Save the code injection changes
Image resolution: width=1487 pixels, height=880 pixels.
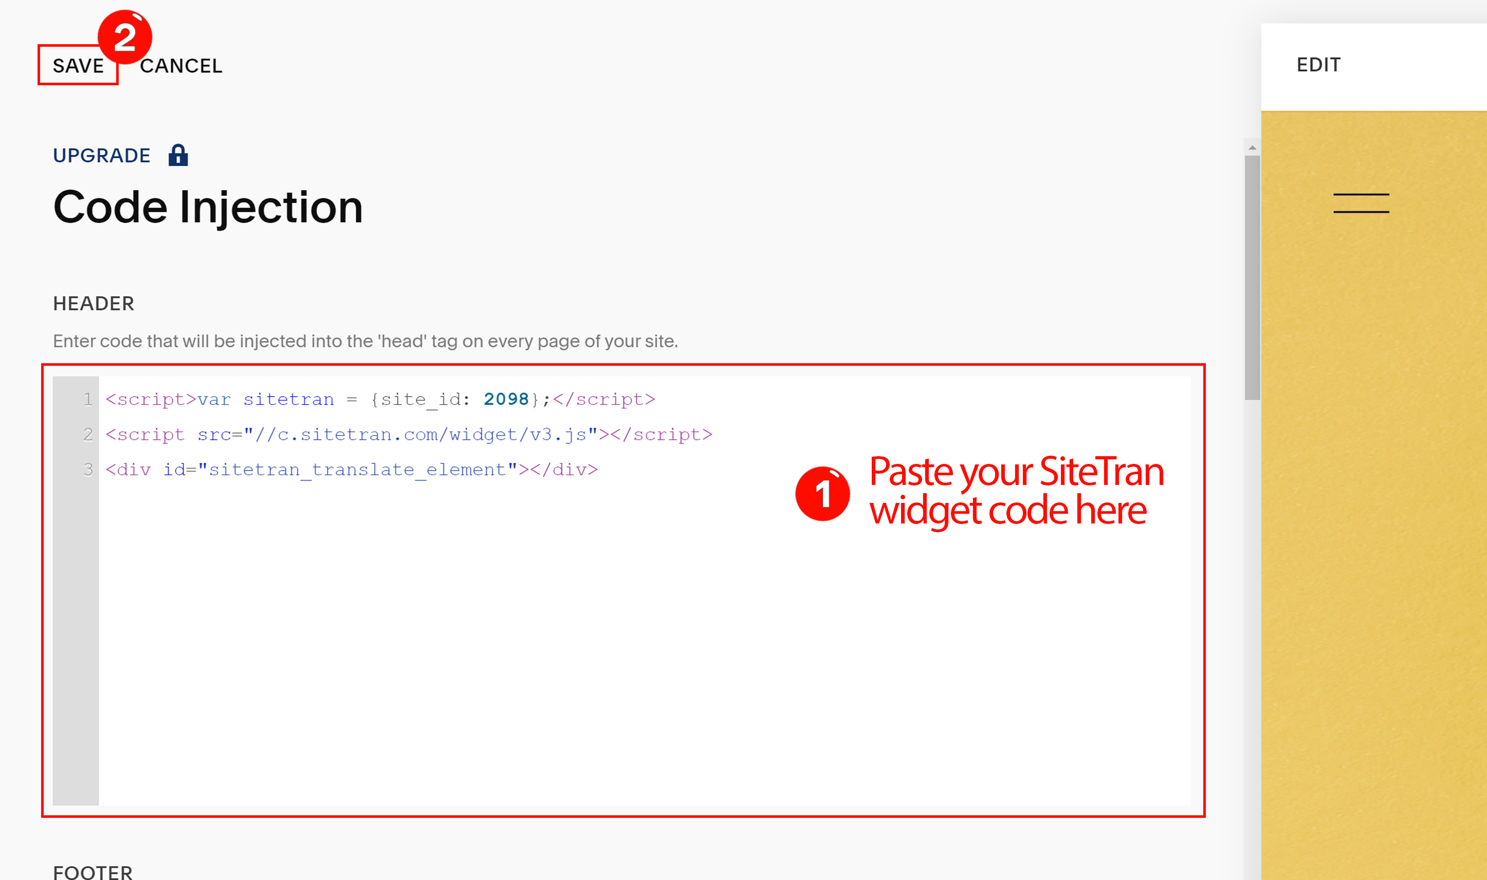coord(78,66)
